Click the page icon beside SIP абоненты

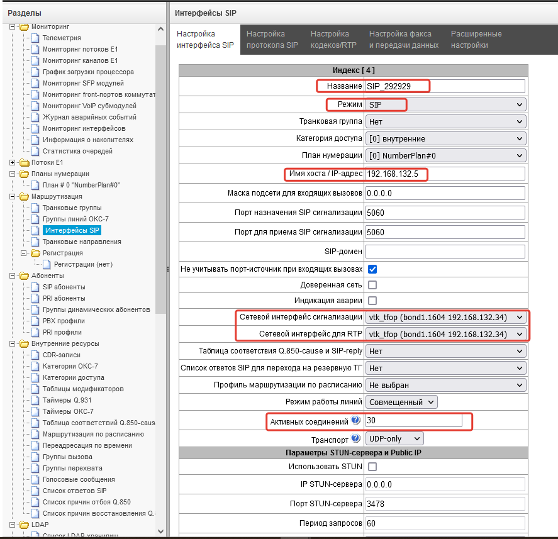35,287
